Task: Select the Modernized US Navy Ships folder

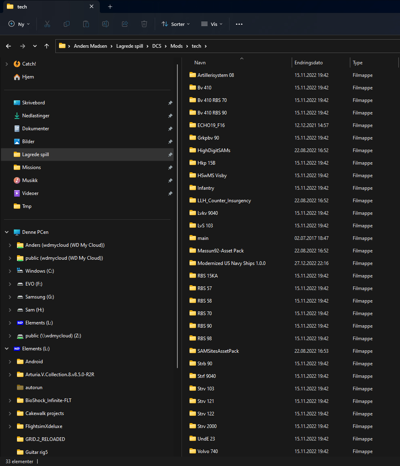Action: tap(232, 263)
